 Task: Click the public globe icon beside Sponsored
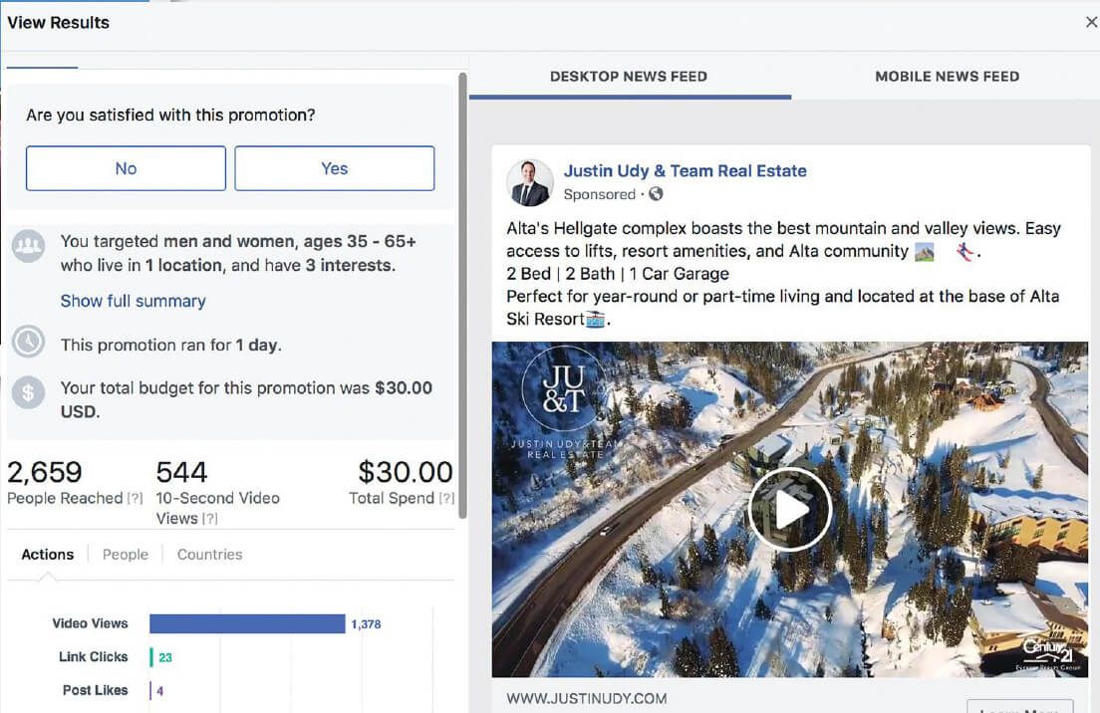point(656,194)
